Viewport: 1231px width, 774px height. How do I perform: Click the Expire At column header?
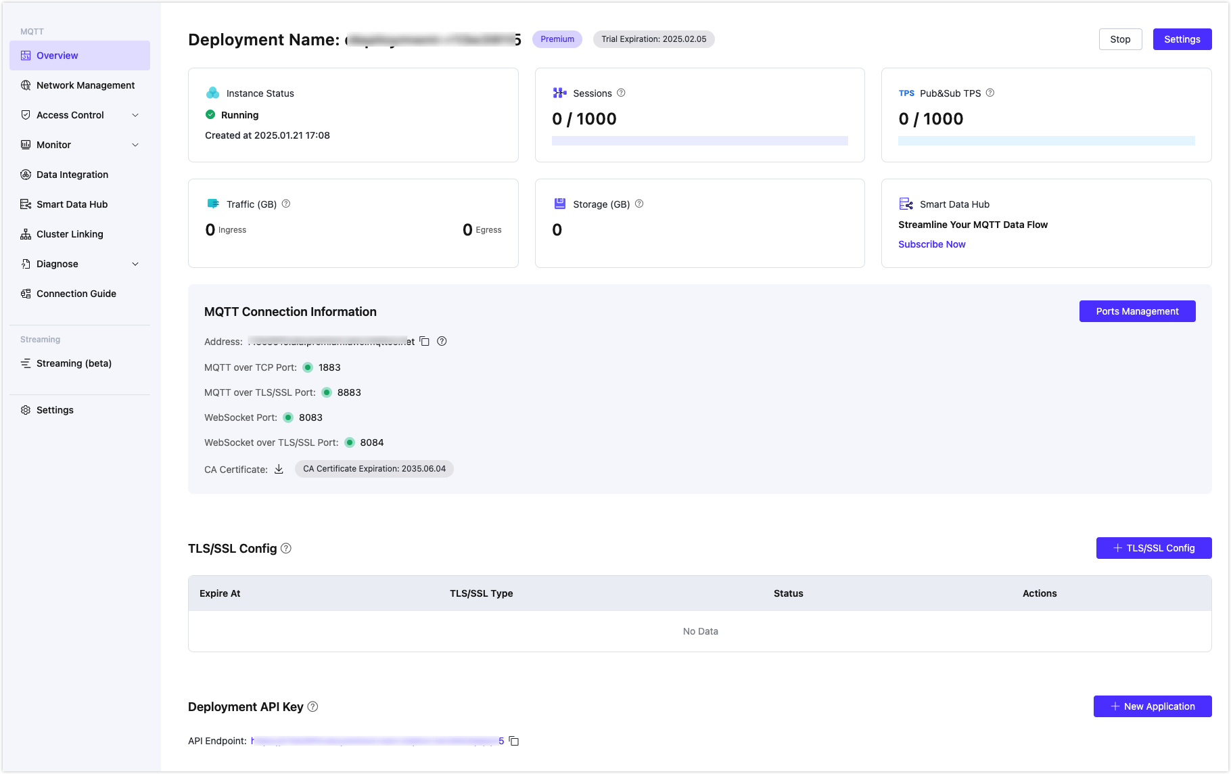[220, 593]
